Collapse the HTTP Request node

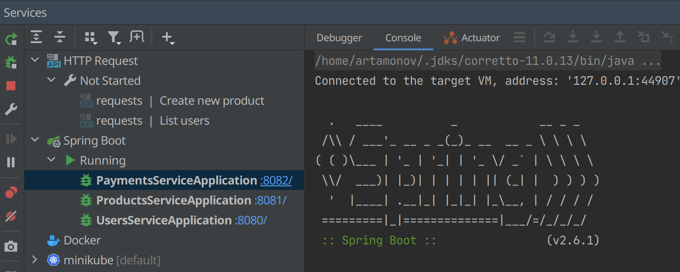(x=35, y=60)
